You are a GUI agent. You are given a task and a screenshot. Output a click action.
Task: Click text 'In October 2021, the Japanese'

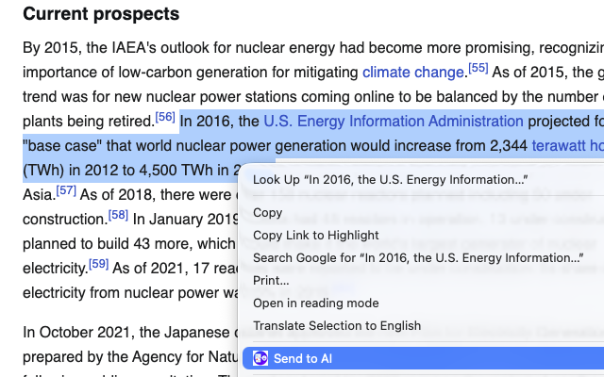pos(126,333)
